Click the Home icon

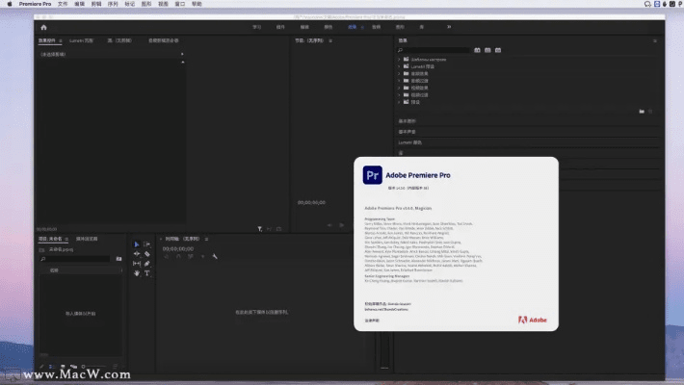(x=43, y=27)
